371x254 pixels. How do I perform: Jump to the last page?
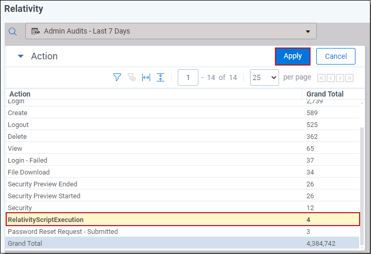point(349,78)
